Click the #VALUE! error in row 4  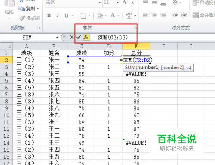click(136, 74)
